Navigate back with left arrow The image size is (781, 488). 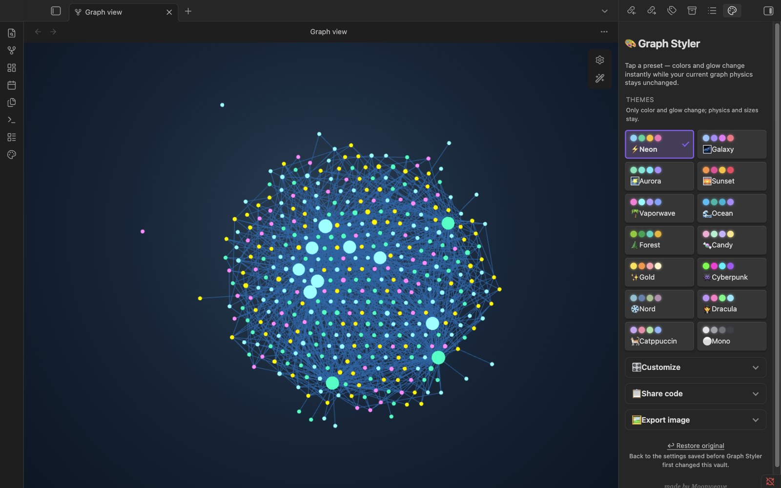(x=38, y=32)
